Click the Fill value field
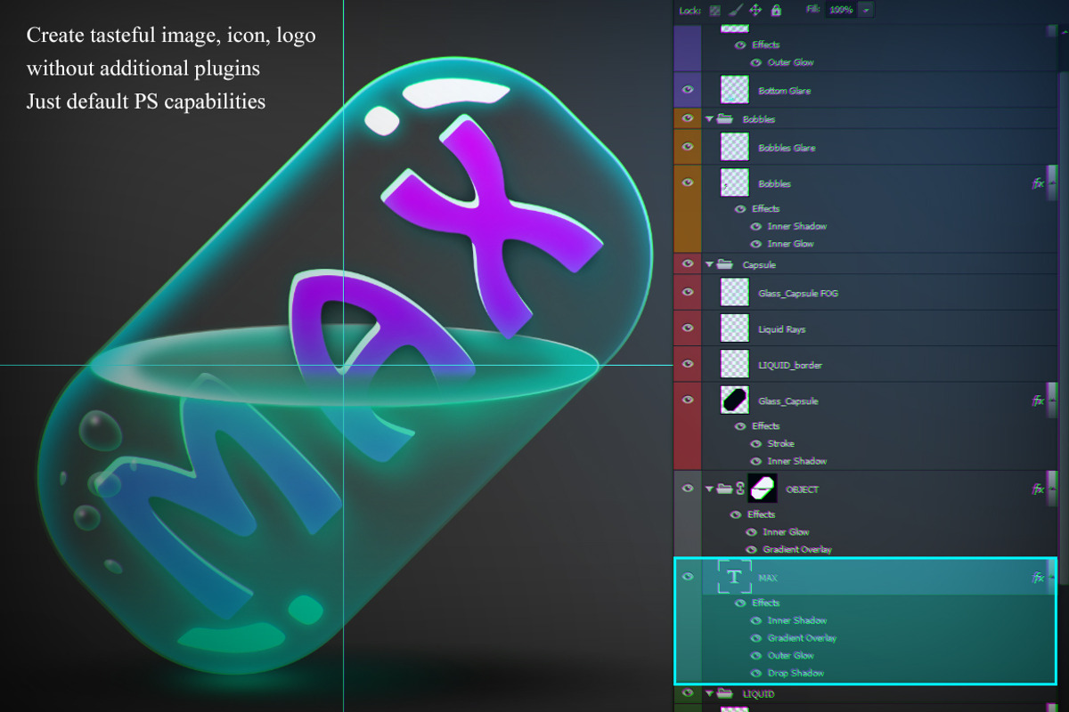Screen dimensions: 1069x712 [841, 10]
